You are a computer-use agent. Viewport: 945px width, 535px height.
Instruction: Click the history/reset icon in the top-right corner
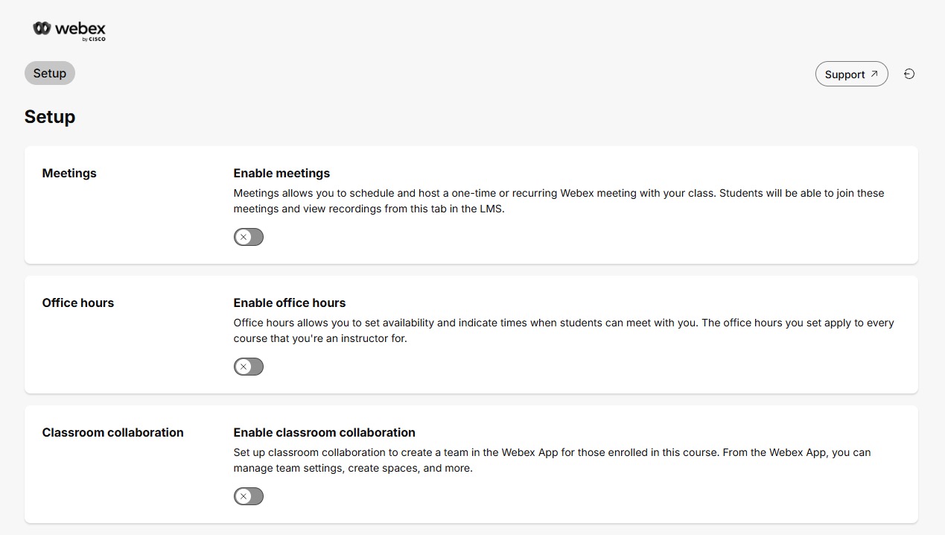[x=909, y=73]
